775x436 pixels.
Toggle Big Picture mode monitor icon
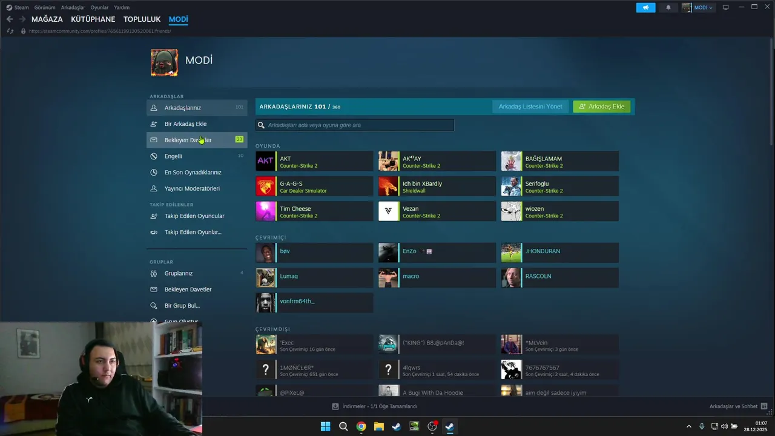(x=725, y=7)
